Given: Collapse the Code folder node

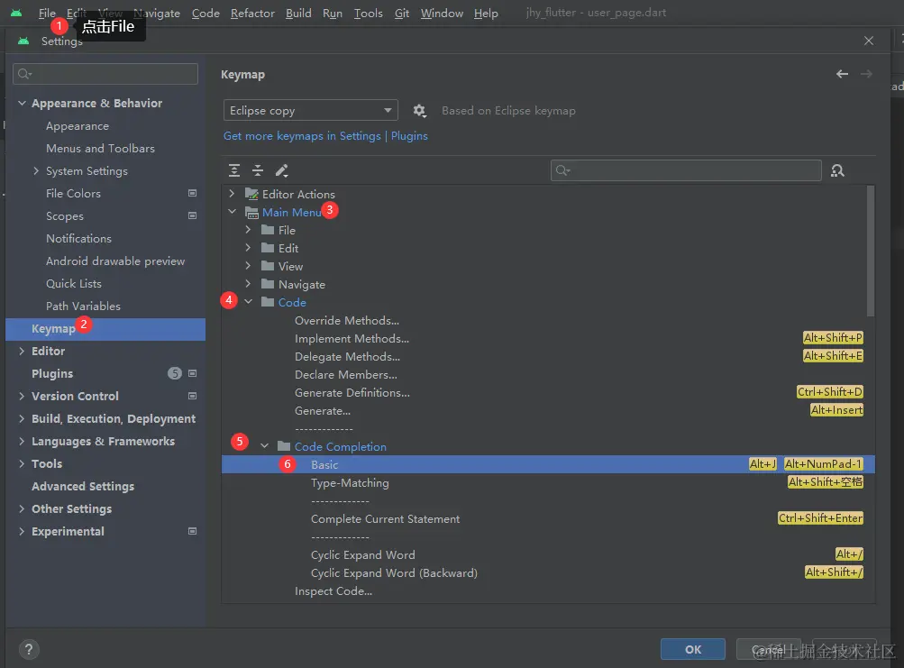Looking at the screenshot, I should 248,302.
